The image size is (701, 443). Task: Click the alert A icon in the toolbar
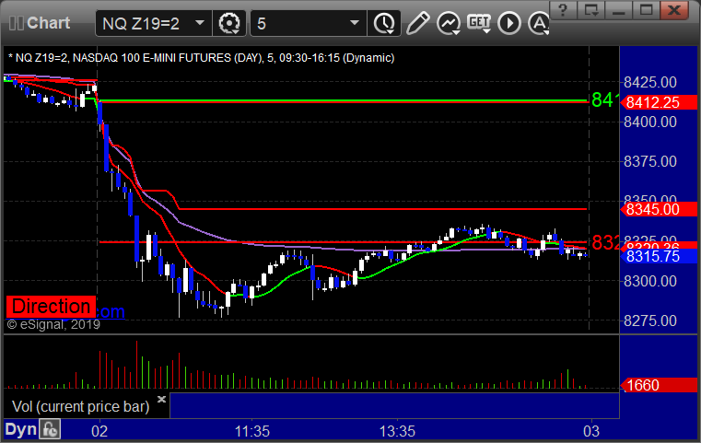(539, 23)
